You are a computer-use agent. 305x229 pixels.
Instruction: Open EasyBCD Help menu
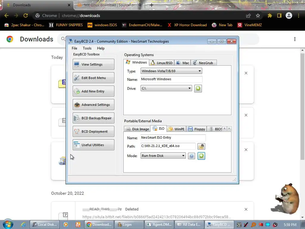click(101, 48)
